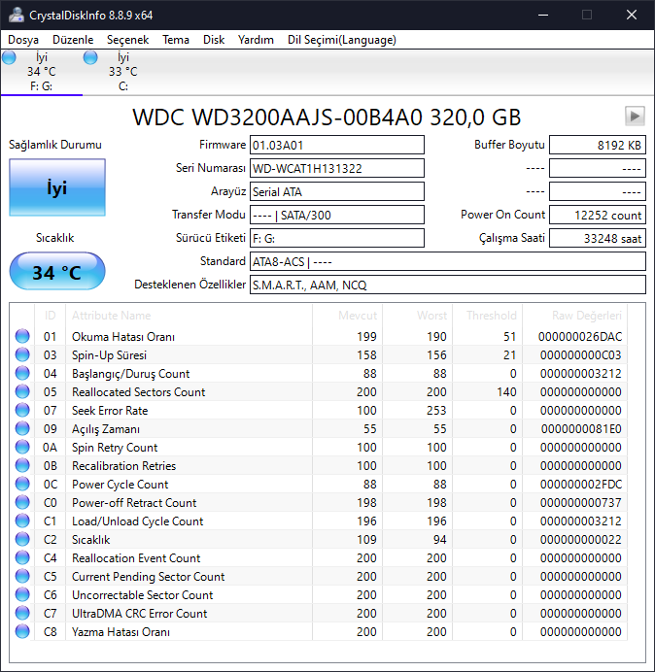The height and width of the screenshot is (672, 655).
Task: Click raw value 000000002FDC
Action: point(581,484)
